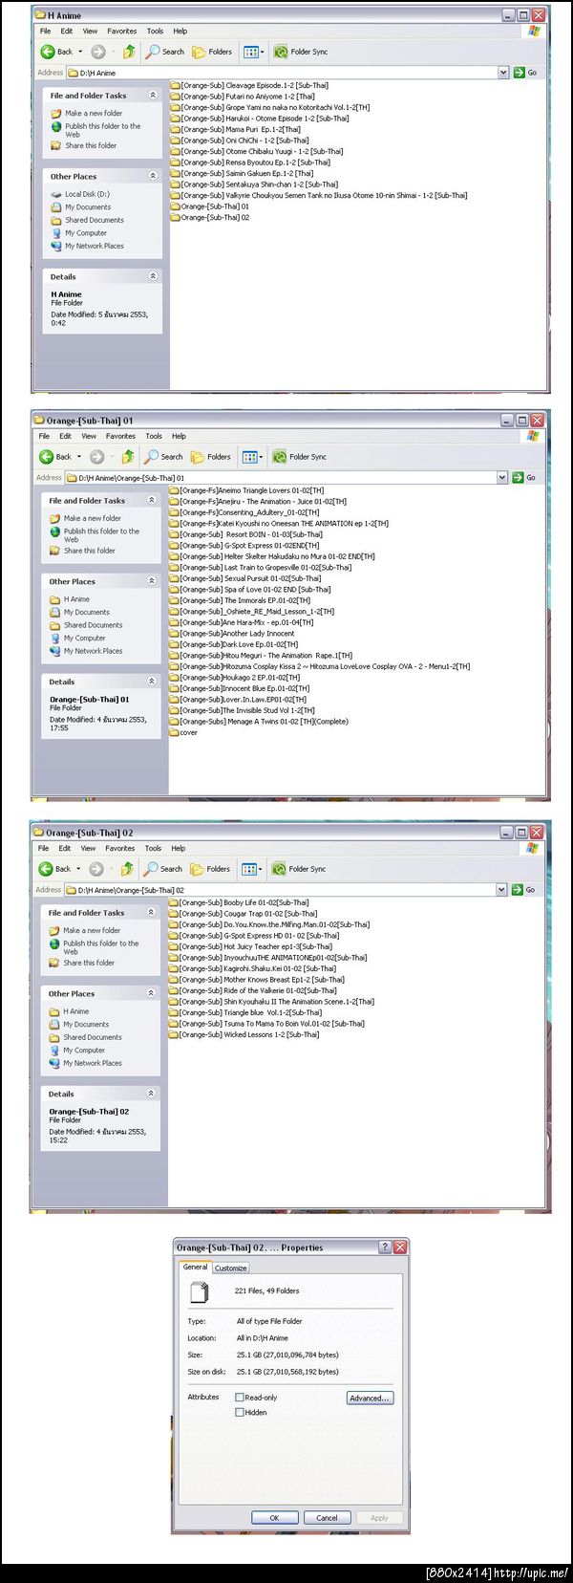The image size is (573, 1583).
Task: Click Make a new folder in Orange-[Sub-Thai] 01
Action: point(93,518)
